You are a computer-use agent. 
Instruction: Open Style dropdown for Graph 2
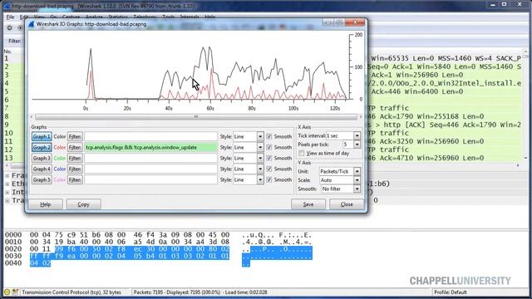click(x=260, y=148)
